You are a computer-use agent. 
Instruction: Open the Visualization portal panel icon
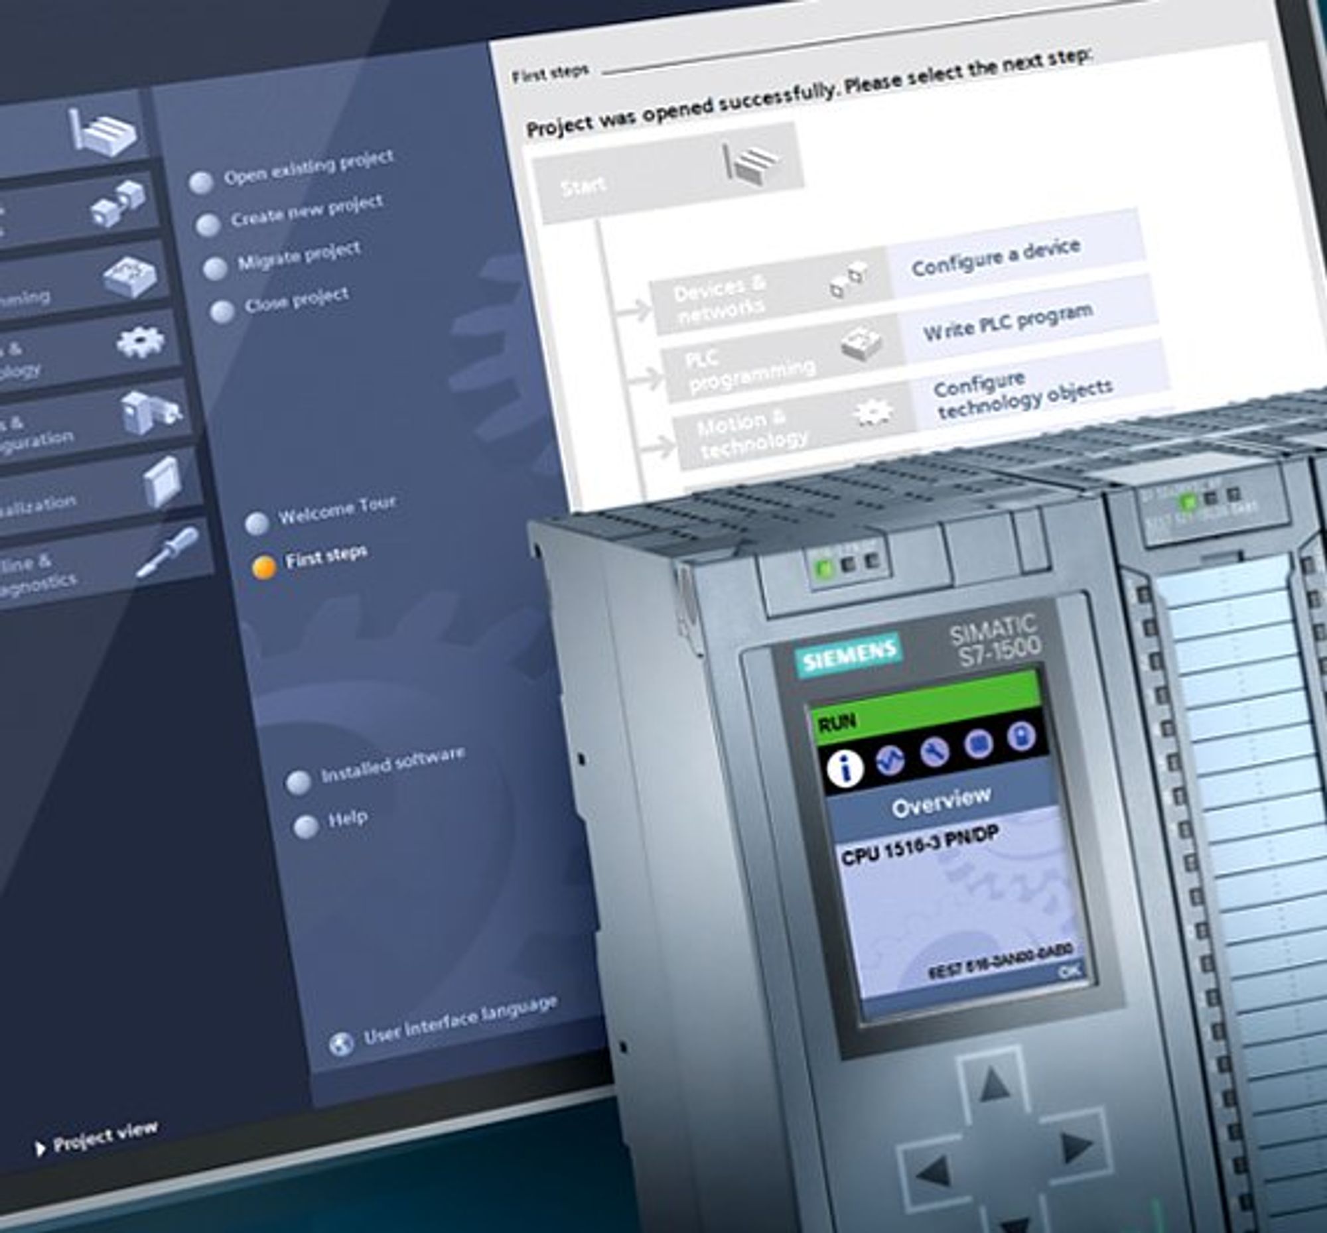click(162, 481)
